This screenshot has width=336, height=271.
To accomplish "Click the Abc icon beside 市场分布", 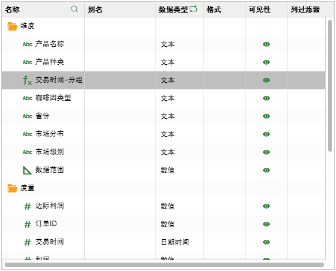I will (x=28, y=134).
